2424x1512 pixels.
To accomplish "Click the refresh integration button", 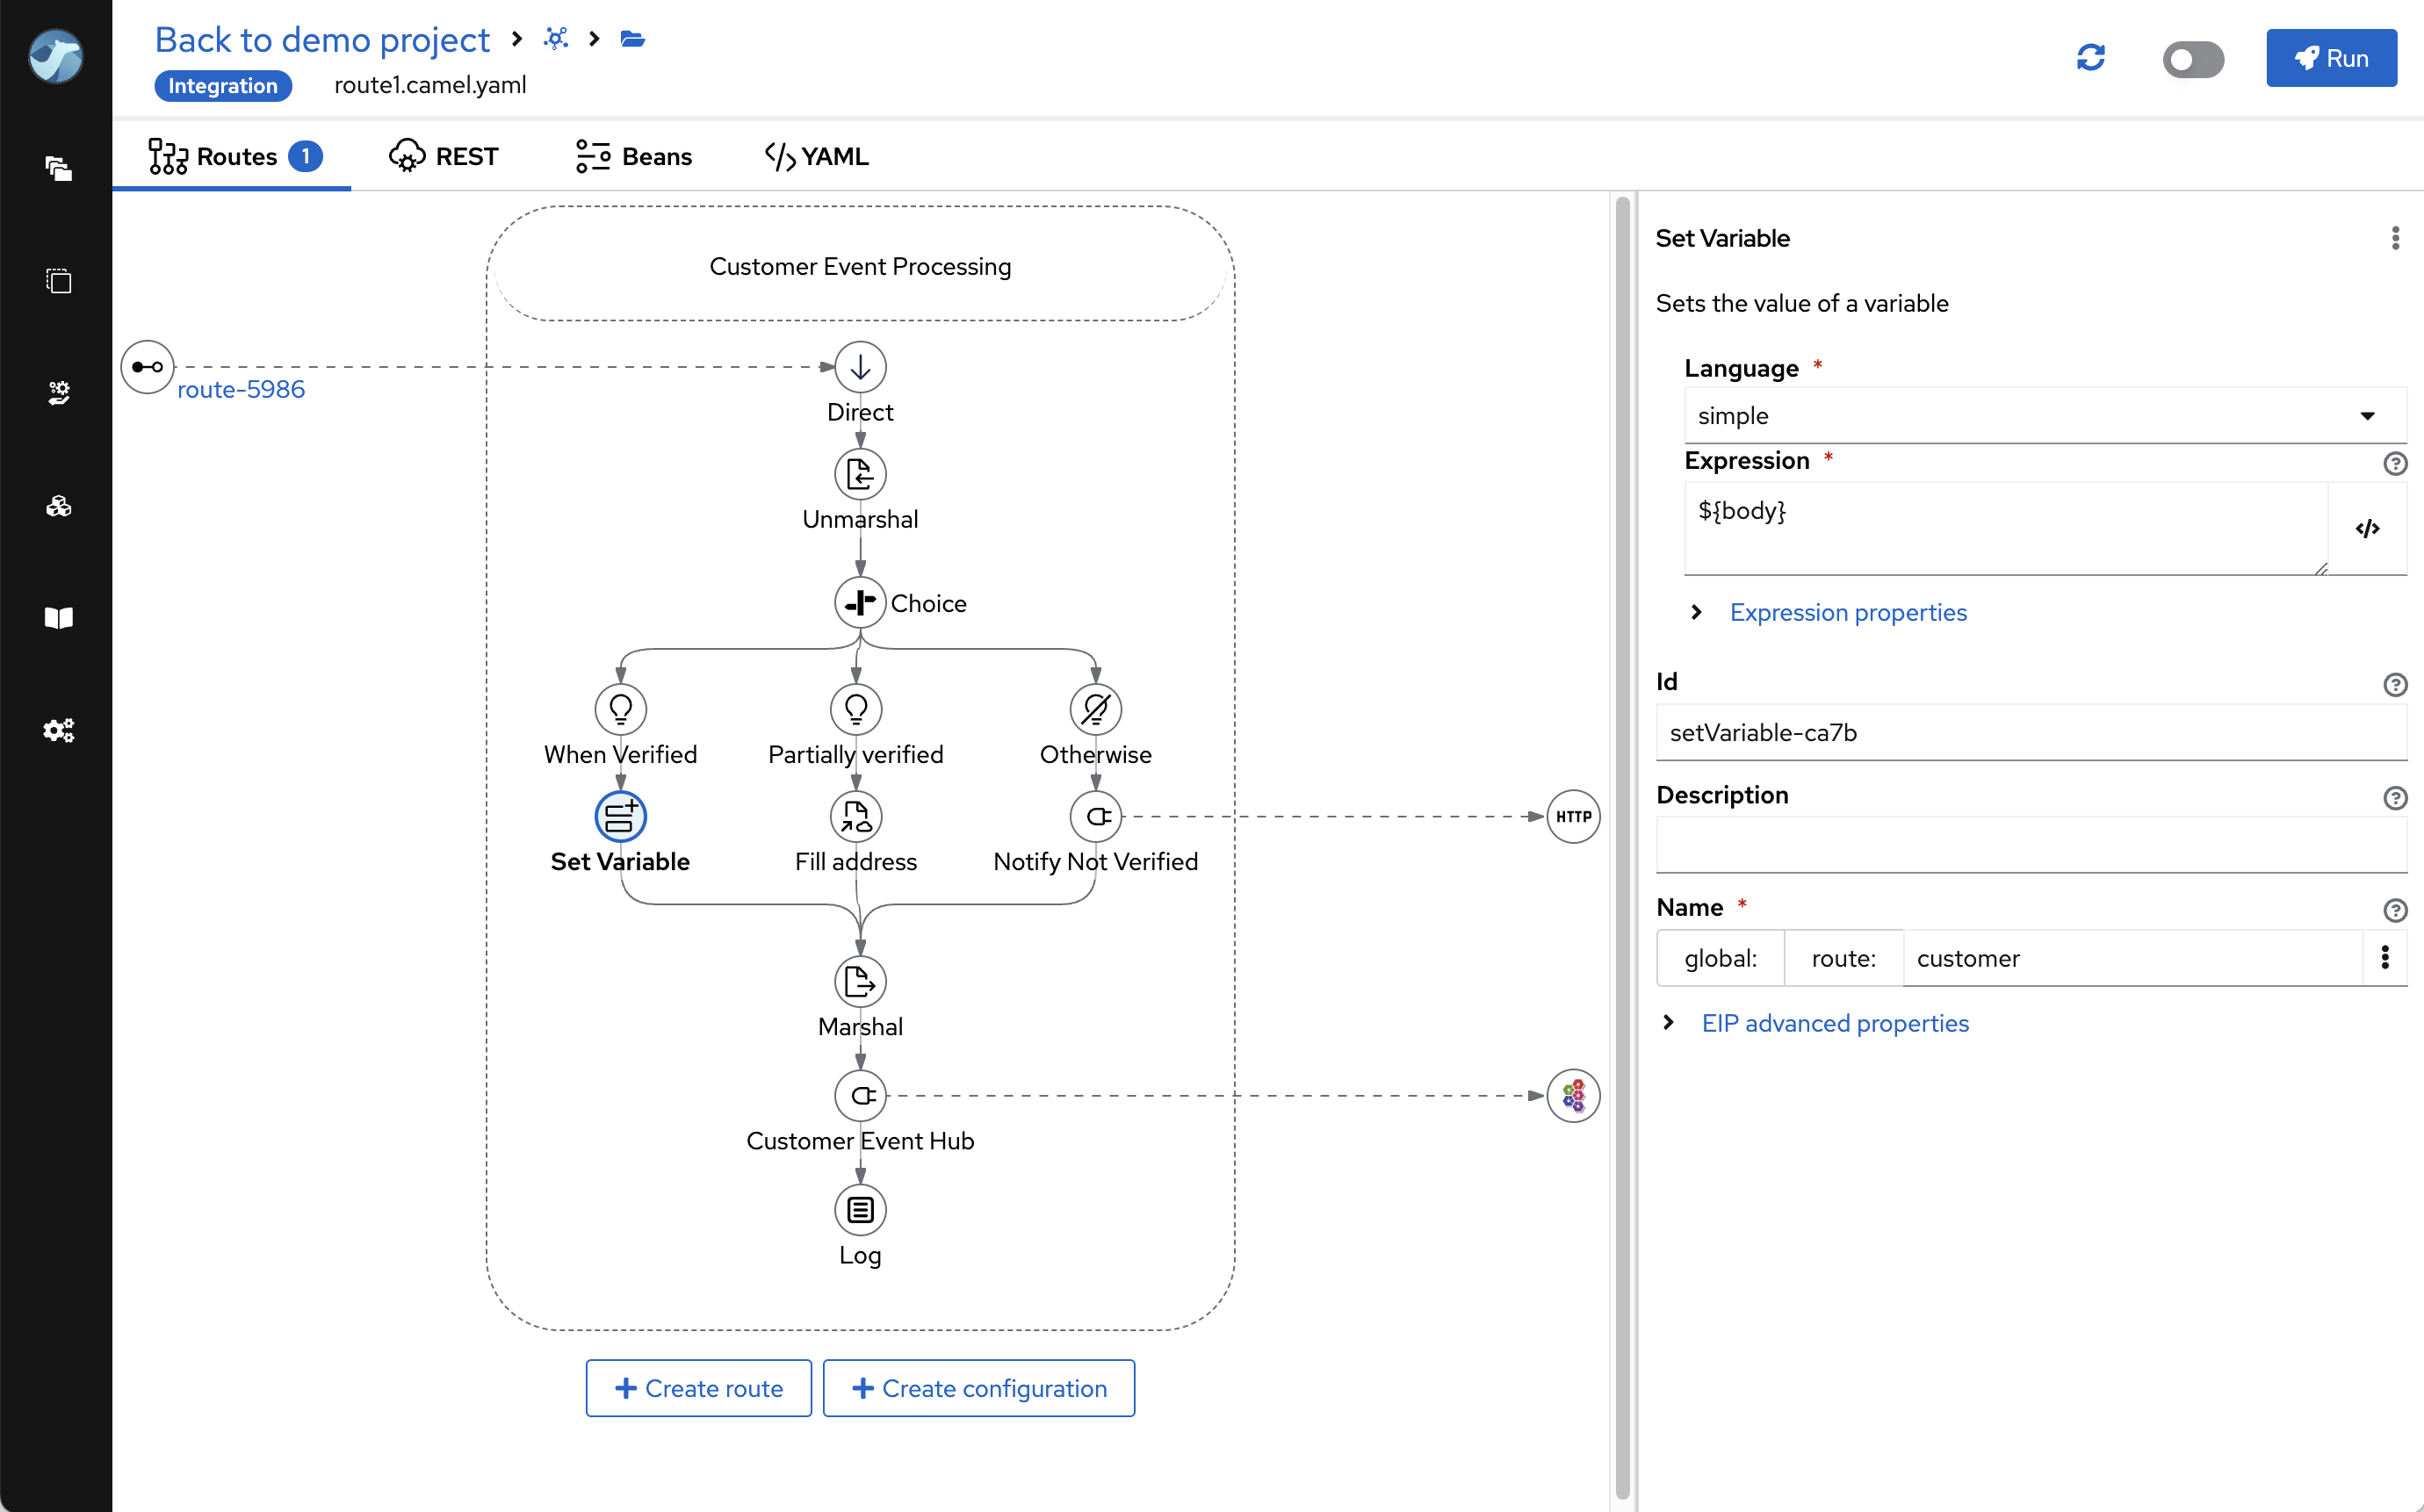I will click(x=2091, y=57).
